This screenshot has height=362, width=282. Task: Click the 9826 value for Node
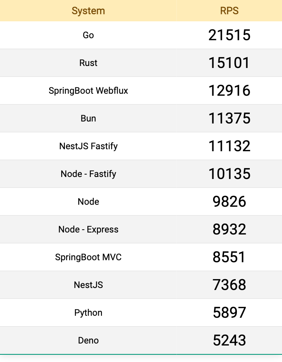tap(229, 202)
